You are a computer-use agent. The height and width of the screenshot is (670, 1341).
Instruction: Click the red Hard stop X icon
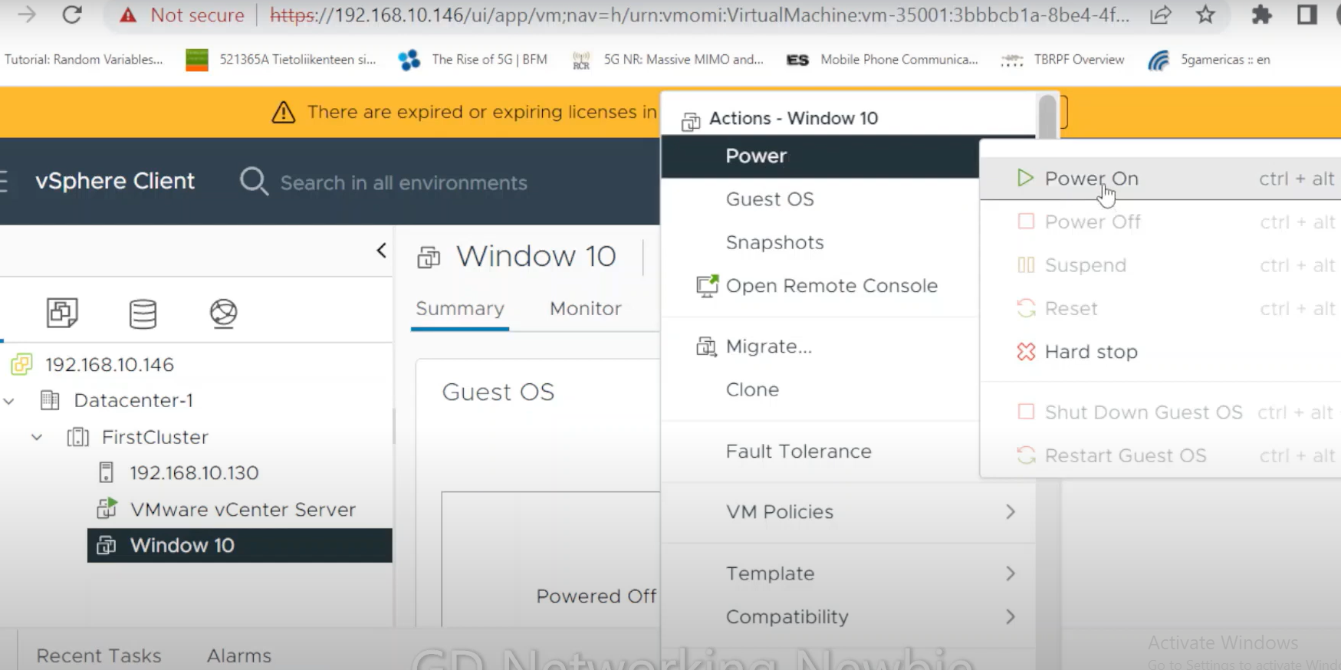click(1026, 351)
